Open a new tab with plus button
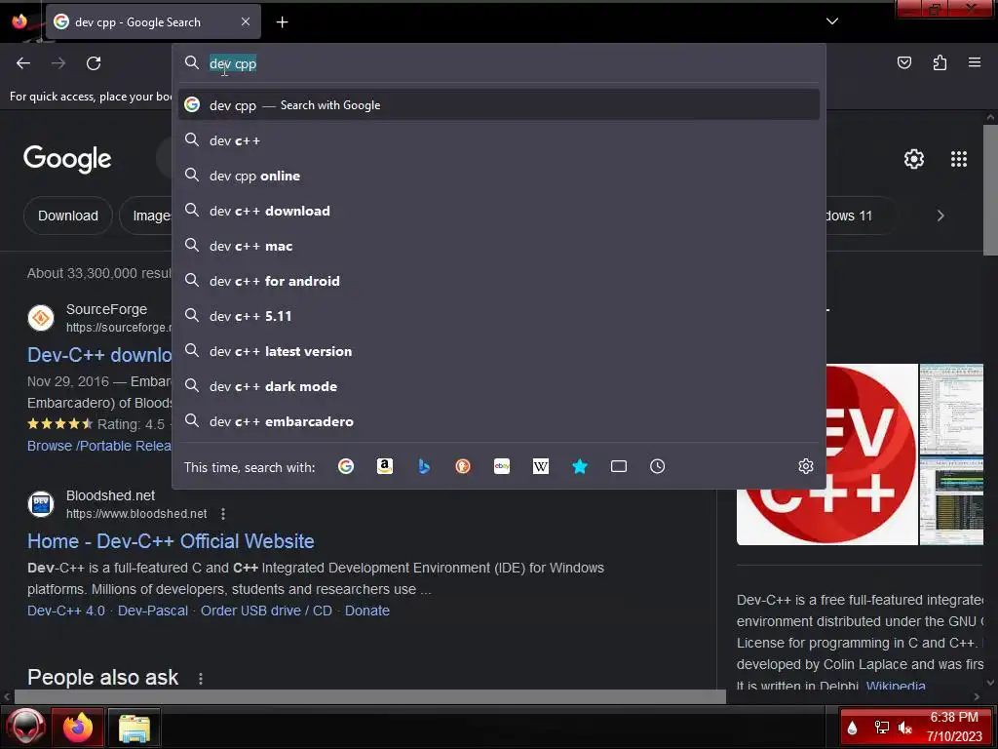This screenshot has height=749, width=998. click(282, 22)
